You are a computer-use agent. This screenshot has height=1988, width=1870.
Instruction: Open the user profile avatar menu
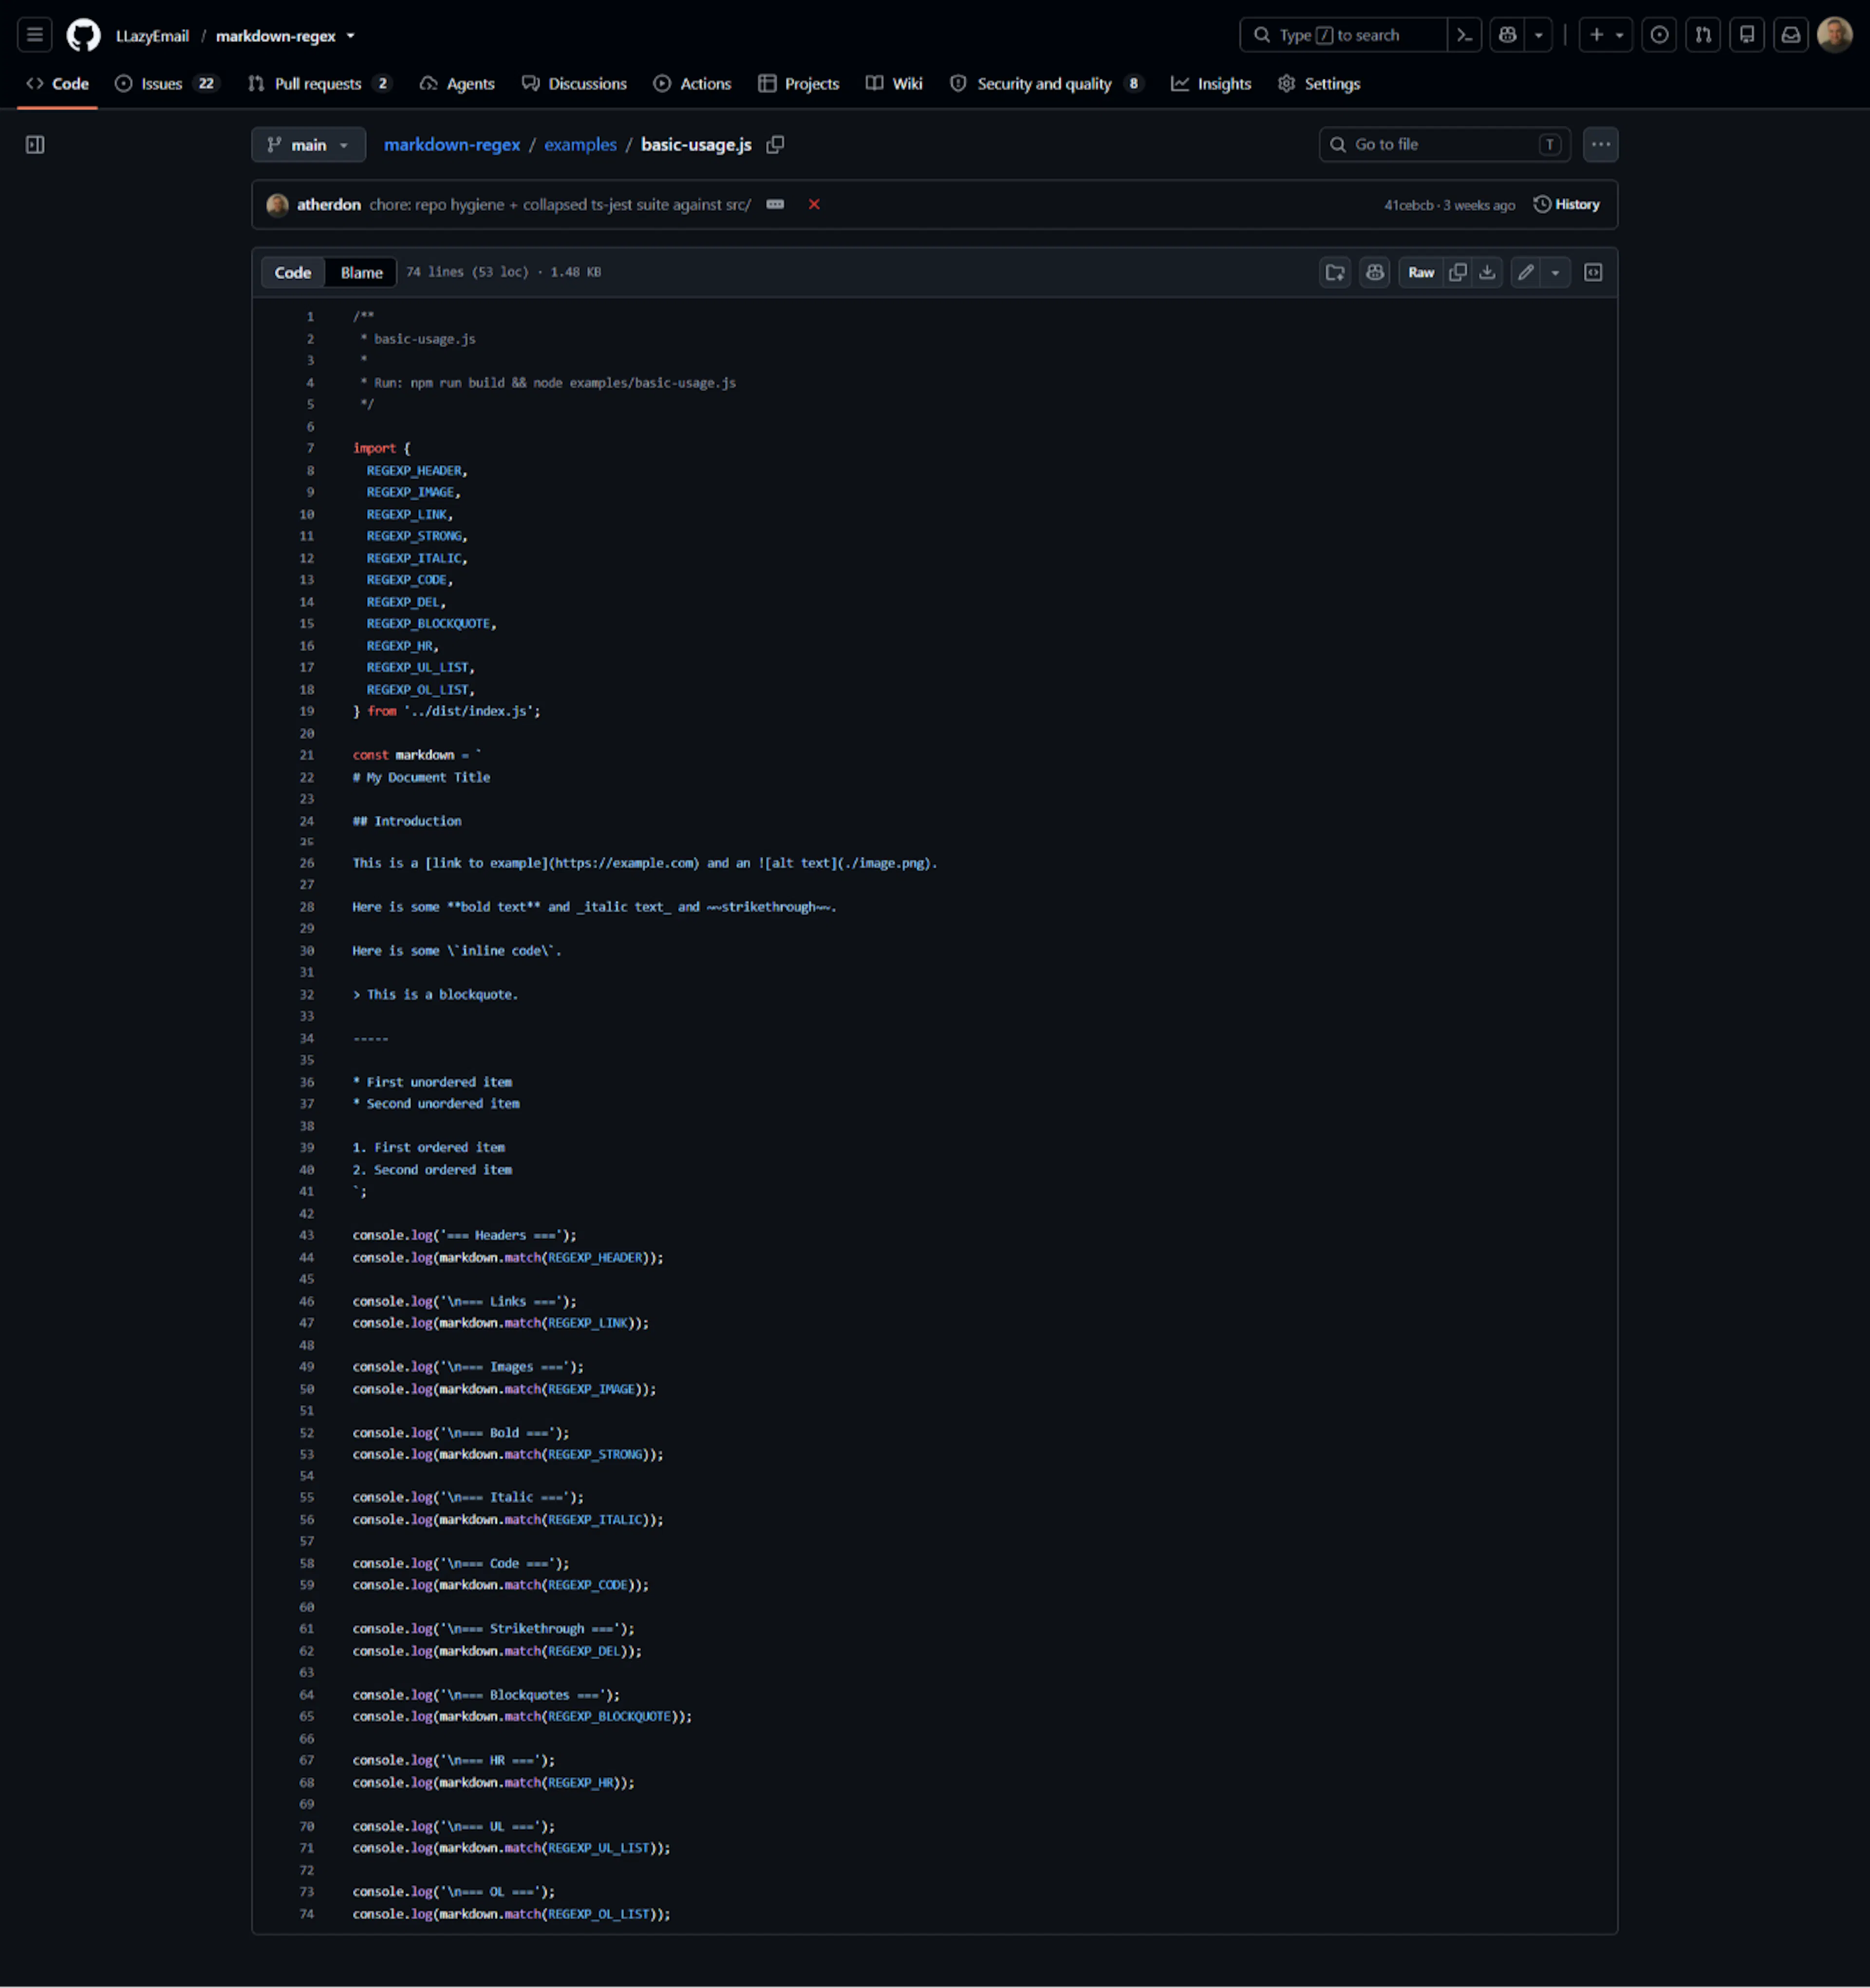(1835, 35)
